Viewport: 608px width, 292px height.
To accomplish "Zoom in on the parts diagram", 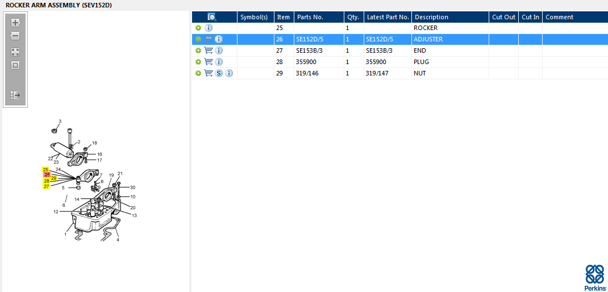I will point(15,23).
